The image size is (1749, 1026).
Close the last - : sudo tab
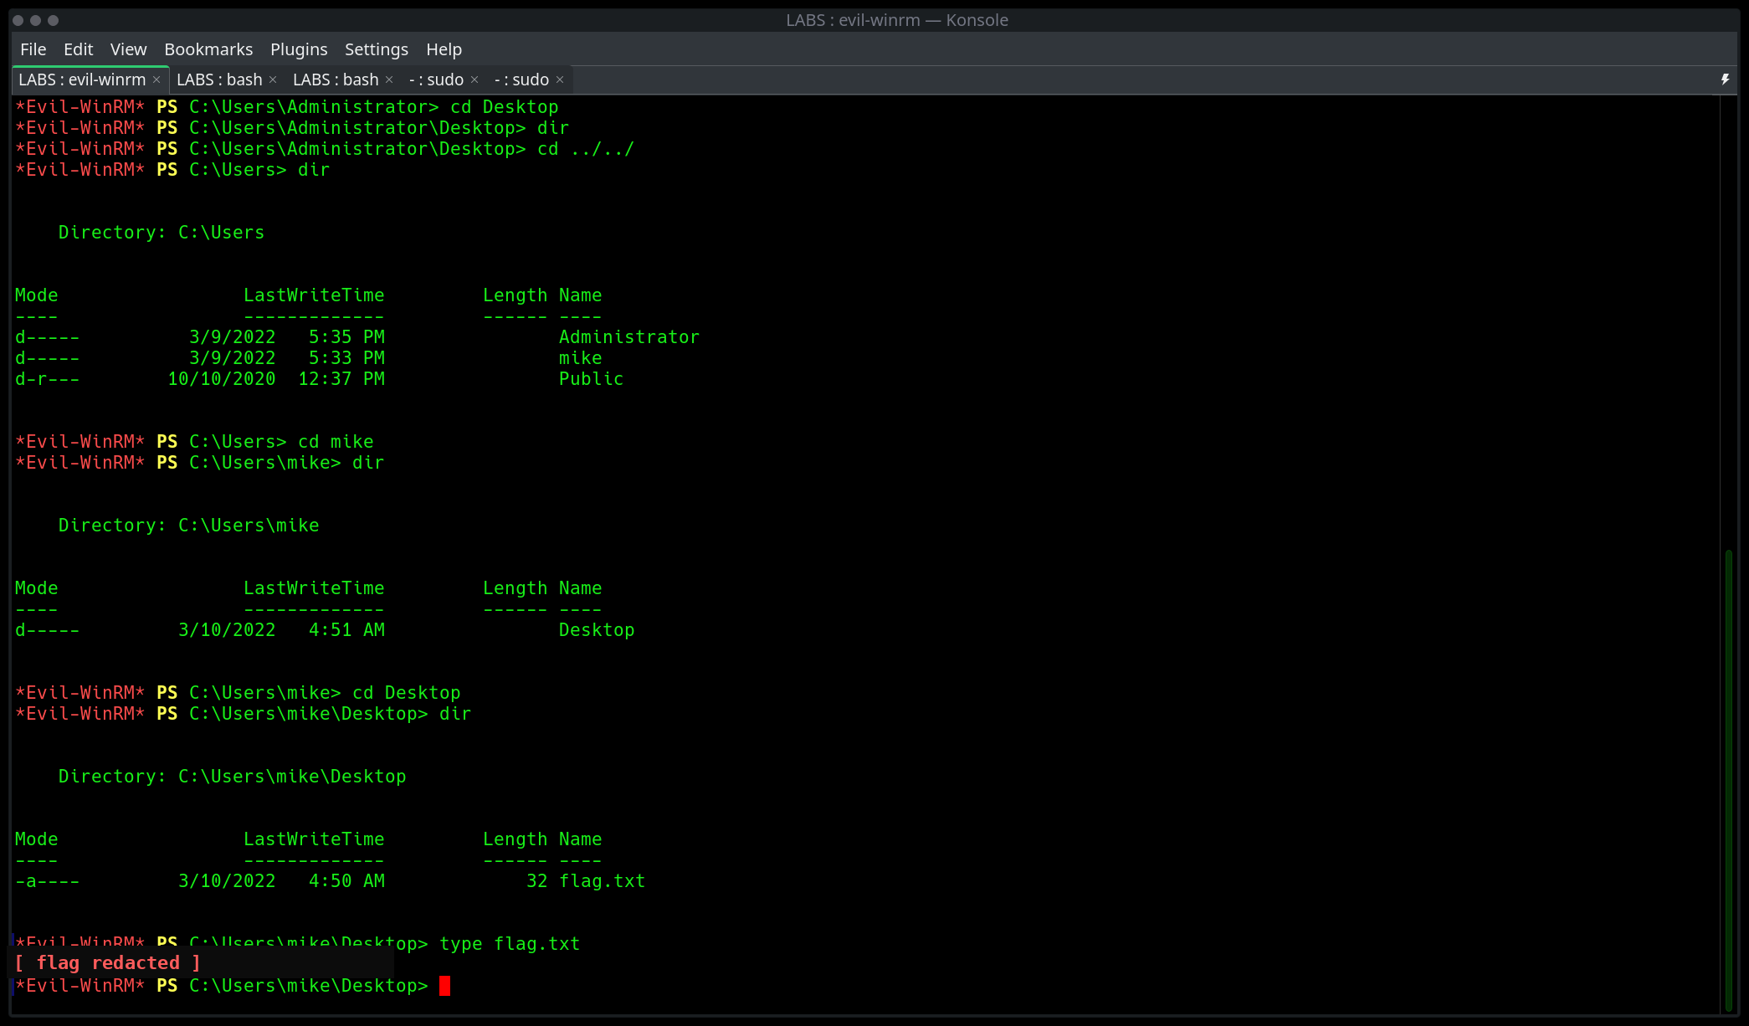point(560,80)
